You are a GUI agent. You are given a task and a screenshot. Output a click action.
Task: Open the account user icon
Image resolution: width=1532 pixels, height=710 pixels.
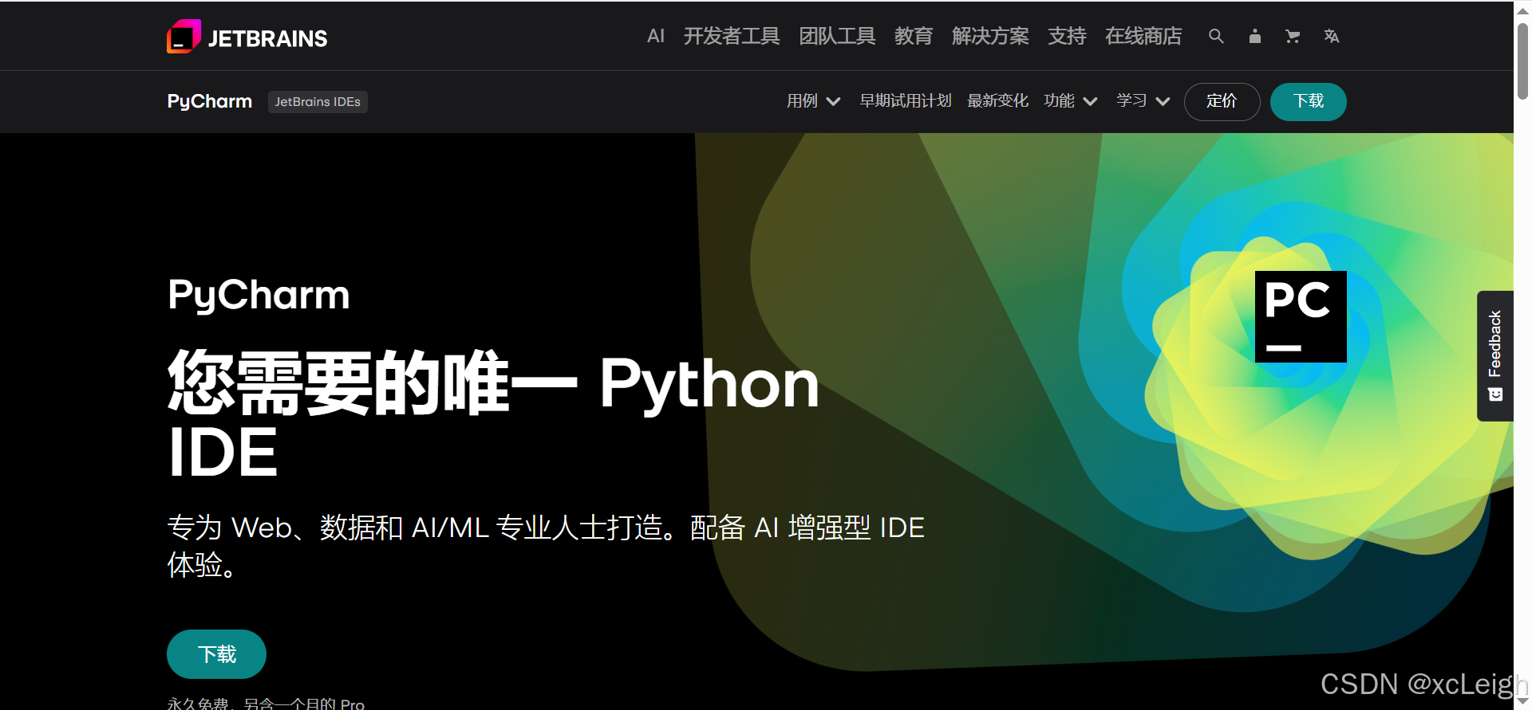pyautogui.click(x=1254, y=36)
